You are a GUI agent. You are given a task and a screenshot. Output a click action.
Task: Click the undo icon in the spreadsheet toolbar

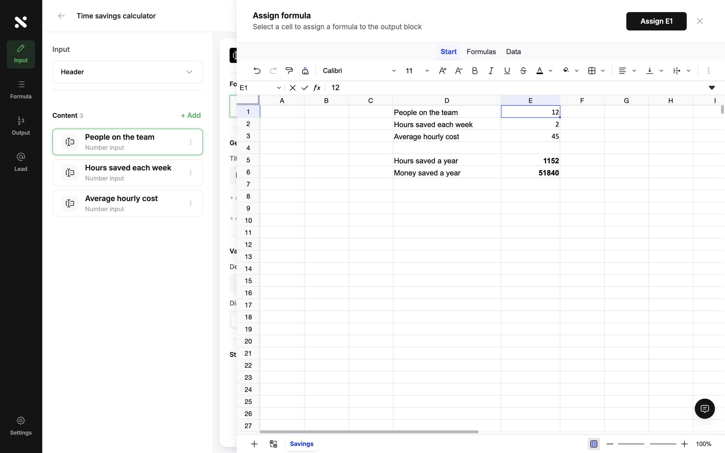coord(257,71)
